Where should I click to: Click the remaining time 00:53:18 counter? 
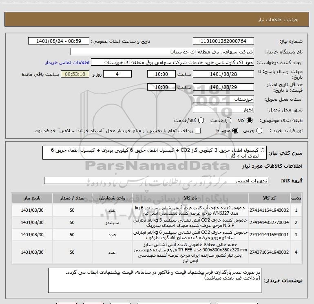[x=75, y=74]
